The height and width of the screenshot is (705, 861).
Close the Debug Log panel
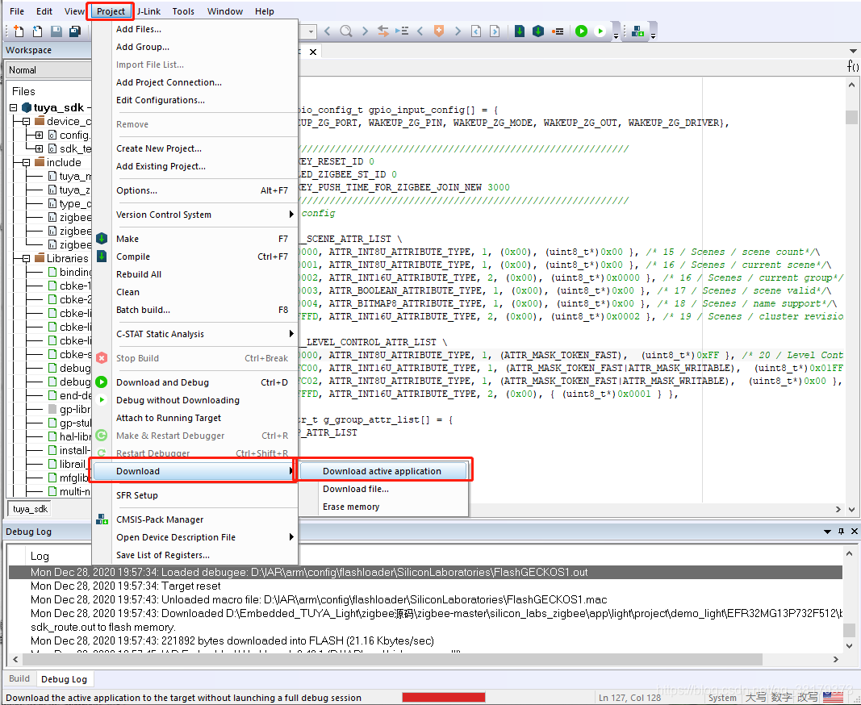pos(854,532)
